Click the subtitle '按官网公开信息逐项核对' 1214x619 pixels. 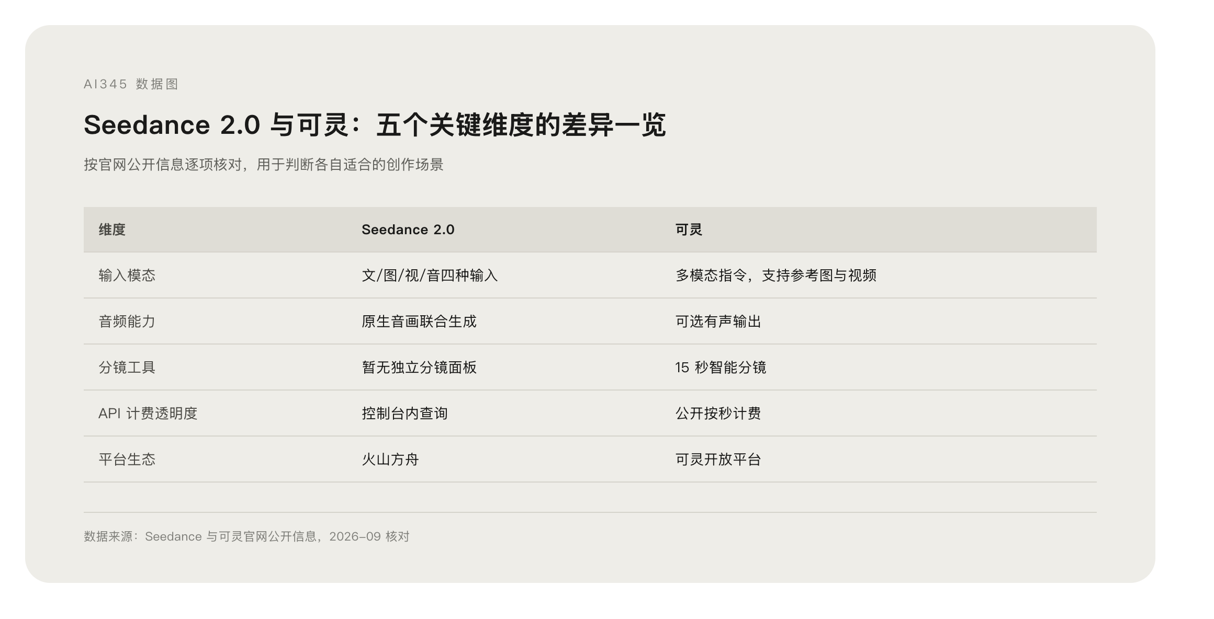[x=163, y=165]
